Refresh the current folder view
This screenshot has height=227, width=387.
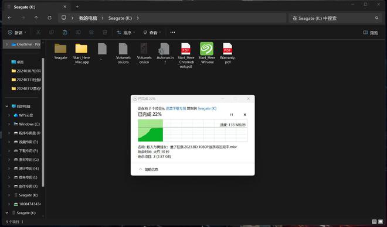point(49,18)
